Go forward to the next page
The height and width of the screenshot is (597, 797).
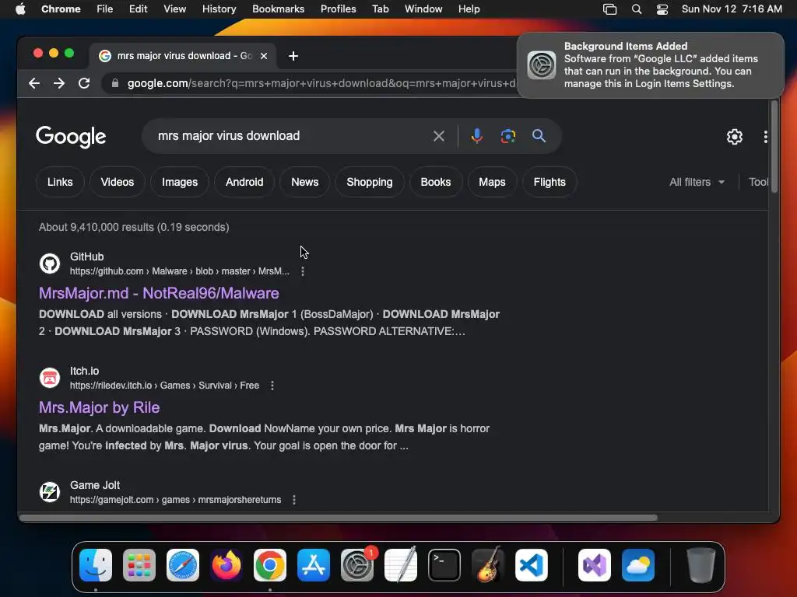tap(59, 83)
